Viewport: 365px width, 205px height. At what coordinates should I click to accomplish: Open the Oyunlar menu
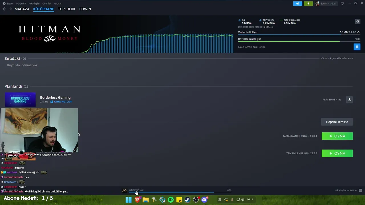point(46,3)
